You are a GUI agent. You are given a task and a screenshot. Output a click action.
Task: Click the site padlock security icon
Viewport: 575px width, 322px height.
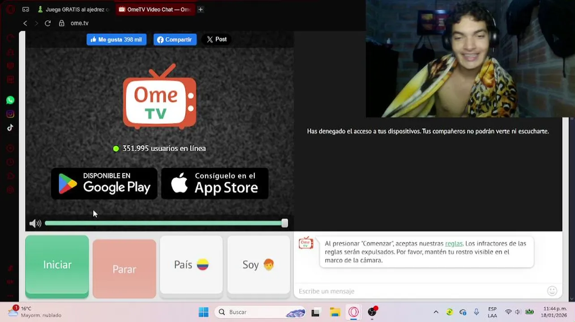pos(62,23)
